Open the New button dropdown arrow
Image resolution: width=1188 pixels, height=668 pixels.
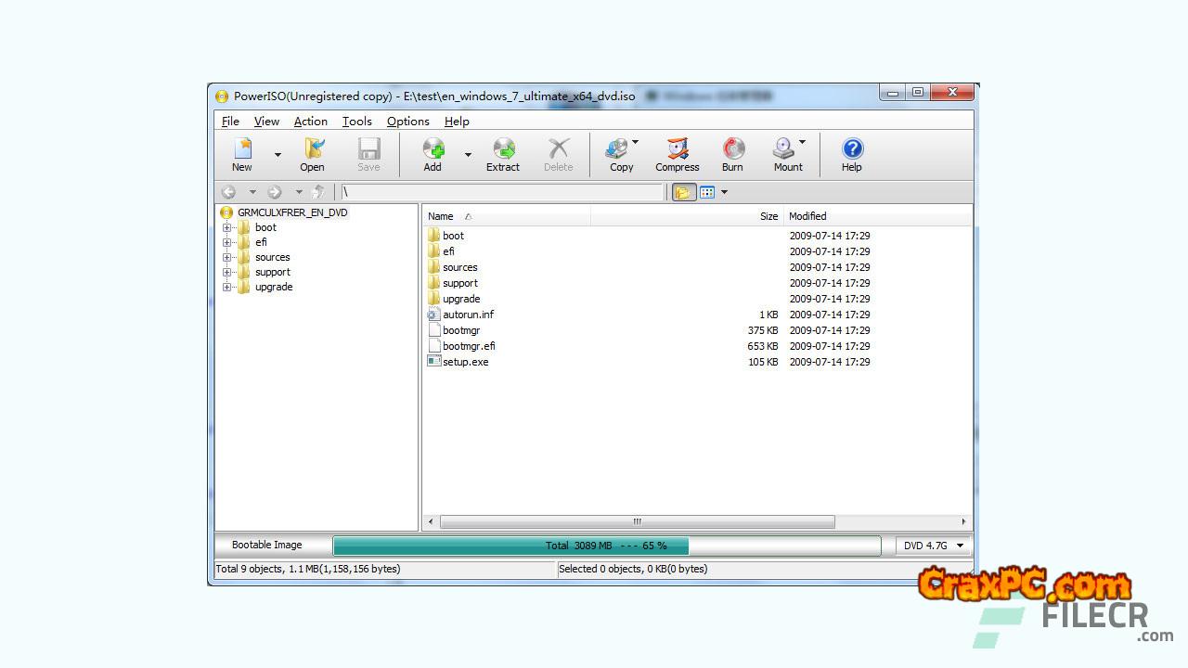[278, 155]
